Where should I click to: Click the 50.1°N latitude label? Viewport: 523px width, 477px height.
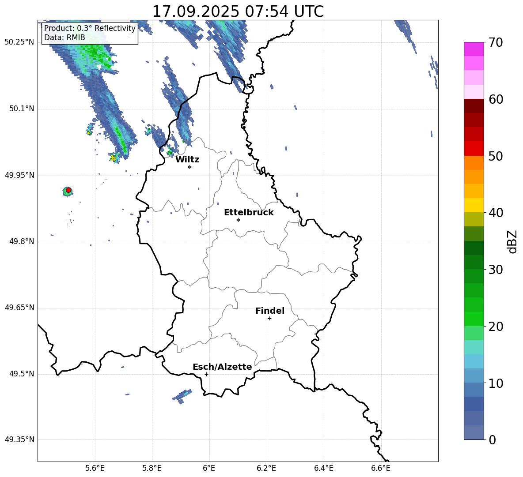tap(22, 109)
